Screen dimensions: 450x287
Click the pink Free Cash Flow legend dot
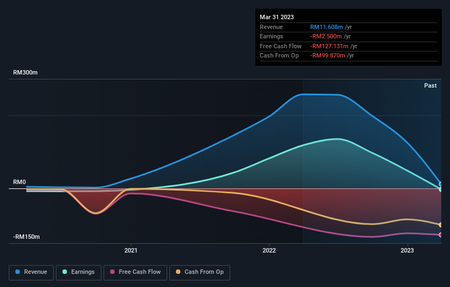coord(112,272)
